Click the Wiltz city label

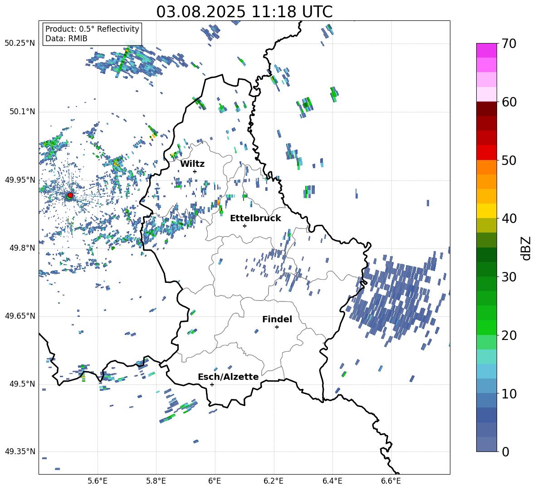click(192, 164)
